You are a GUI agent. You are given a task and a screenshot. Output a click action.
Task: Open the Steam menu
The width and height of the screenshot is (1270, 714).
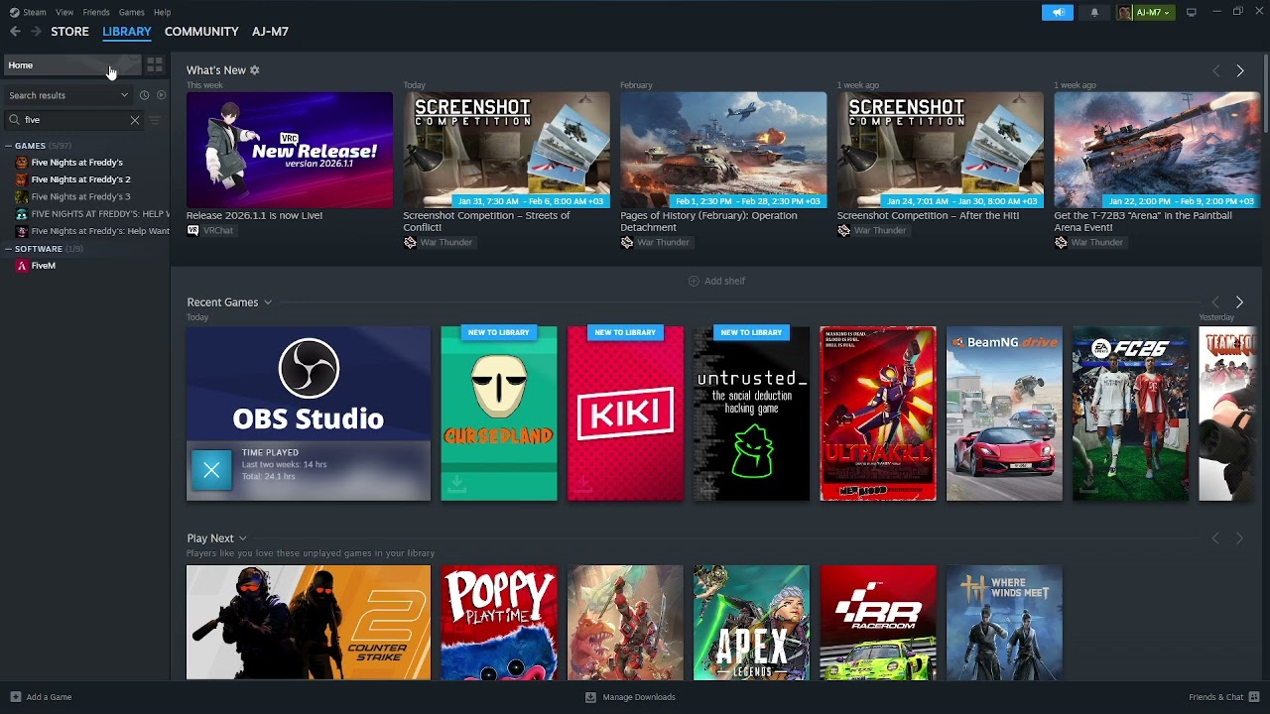29,12
